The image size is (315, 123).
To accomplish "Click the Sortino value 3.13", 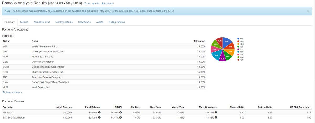I will click(270, 112).
